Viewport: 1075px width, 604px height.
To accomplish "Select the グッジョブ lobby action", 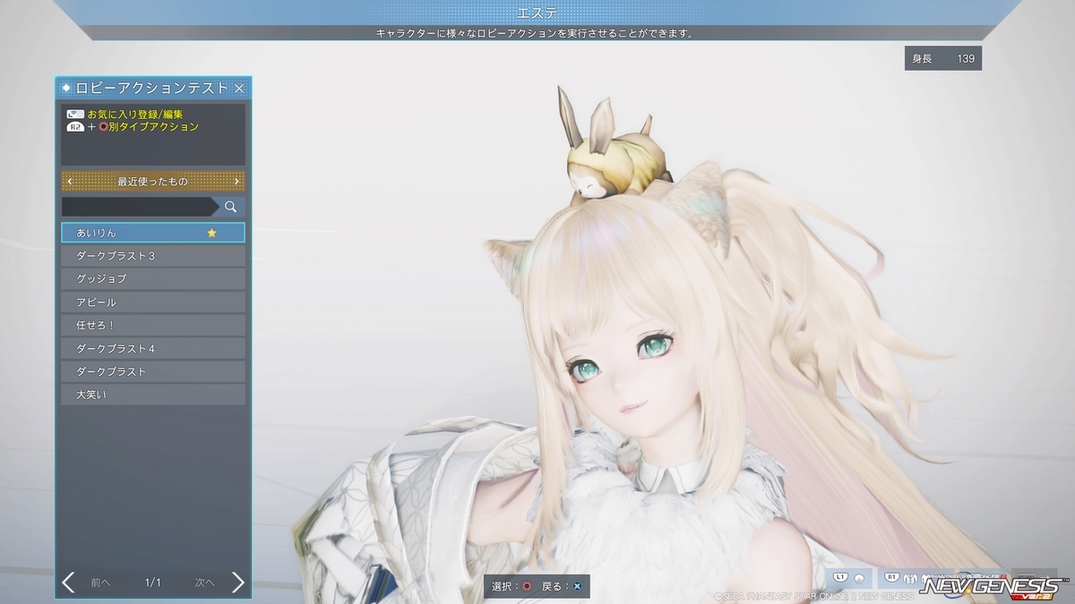I will (153, 278).
